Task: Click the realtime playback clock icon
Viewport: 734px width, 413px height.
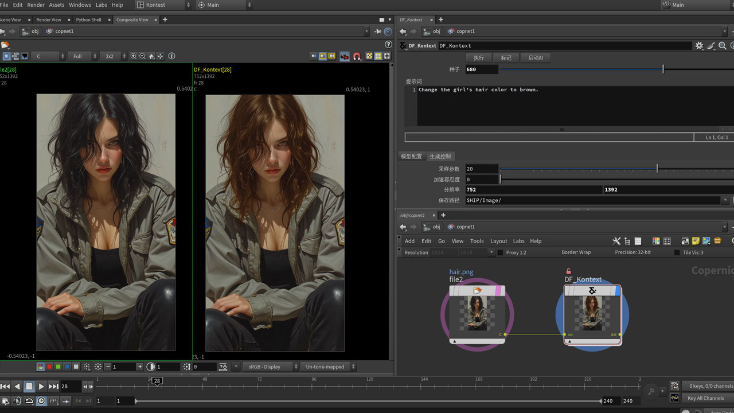Action: (x=41, y=401)
